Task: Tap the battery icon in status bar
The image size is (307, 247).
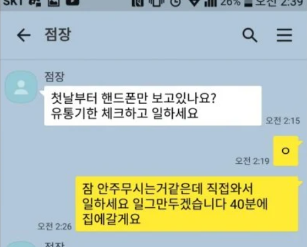Action: pyautogui.click(x=248, y=3)
